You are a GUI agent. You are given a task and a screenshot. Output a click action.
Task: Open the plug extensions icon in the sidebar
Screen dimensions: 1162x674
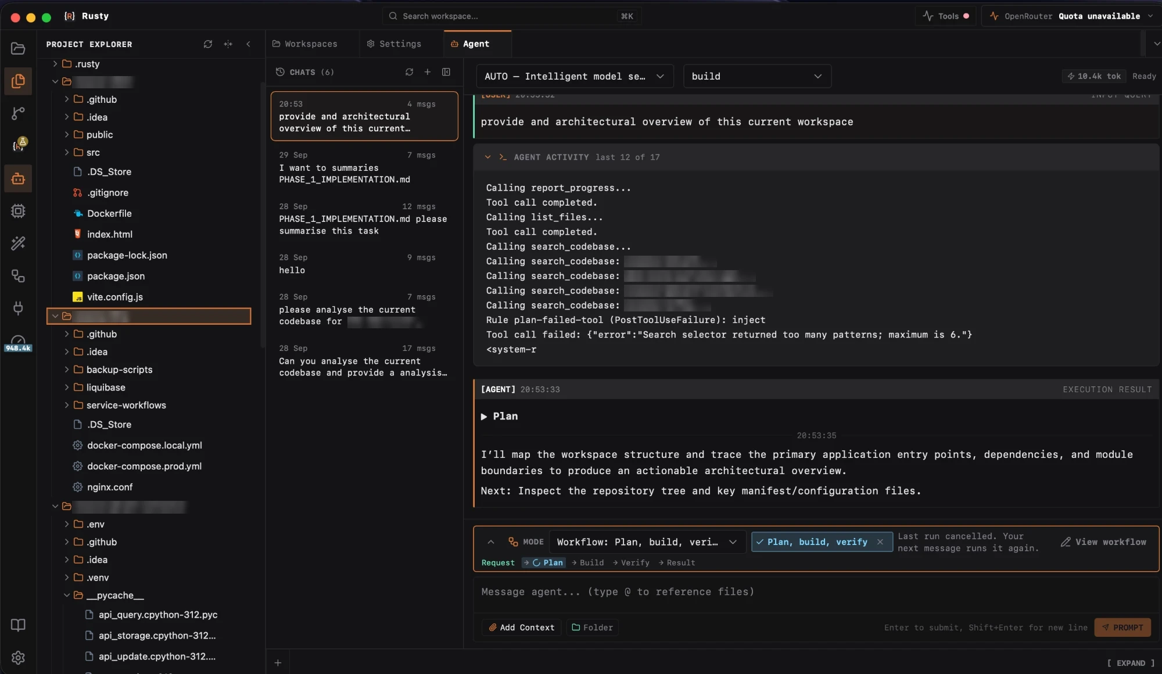click(x=18, y=308)
